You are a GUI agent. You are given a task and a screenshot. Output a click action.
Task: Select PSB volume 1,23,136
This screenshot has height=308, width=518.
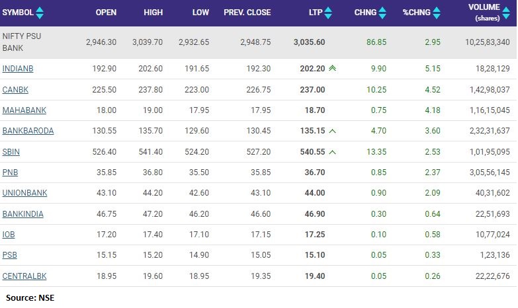(x=495, y=255)
